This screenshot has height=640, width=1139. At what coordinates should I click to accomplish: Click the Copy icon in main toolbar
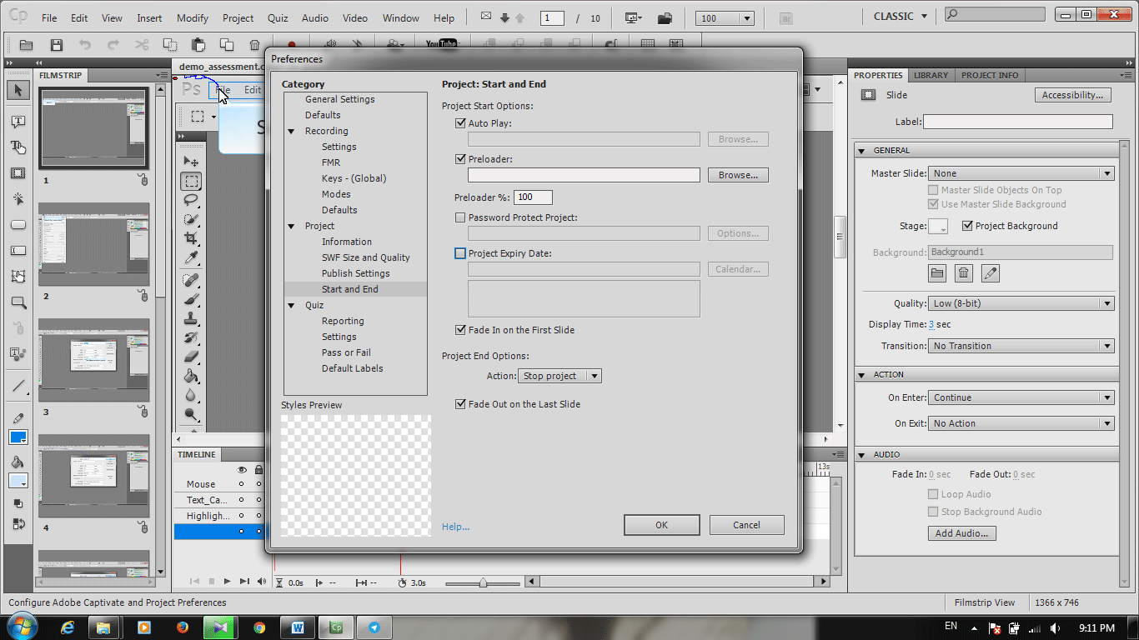(170, 45)
